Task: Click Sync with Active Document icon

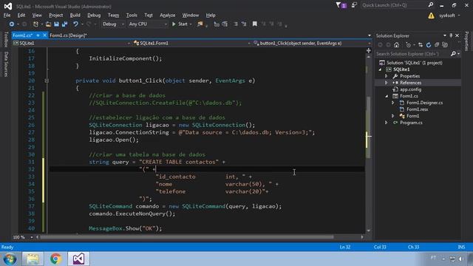Action: [x=421, y=45]
